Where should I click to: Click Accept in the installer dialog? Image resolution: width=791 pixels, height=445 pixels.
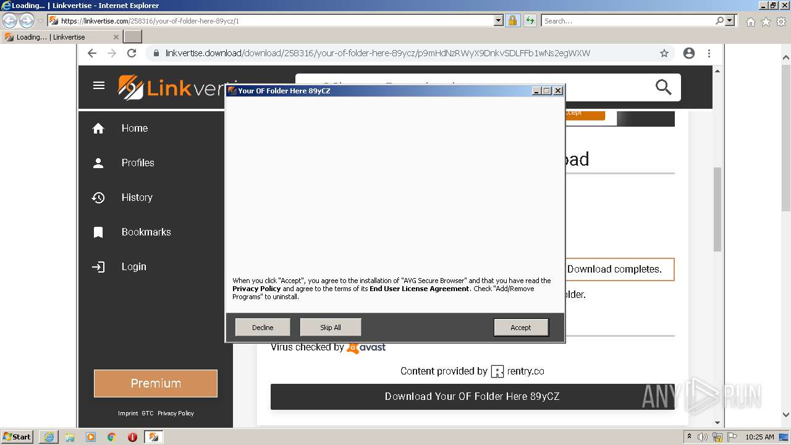(521, 328)
